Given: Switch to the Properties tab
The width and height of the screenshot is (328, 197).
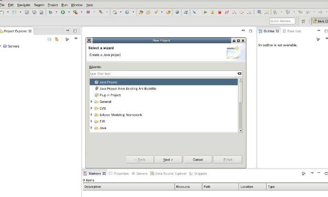Looking at the screenshot, I should point(119,174).
